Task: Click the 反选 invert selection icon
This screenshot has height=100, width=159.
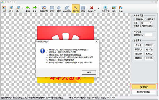Action: [83, 9]
